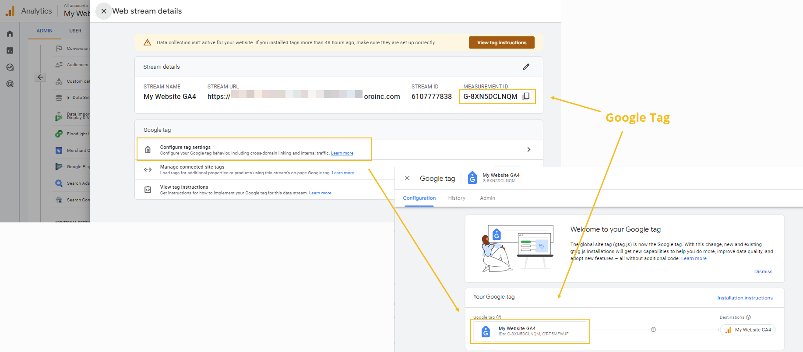This screenshot has height=352, width=803.
Task: Click the View tag instructions orange button
Action: click(x=501, y=42)
